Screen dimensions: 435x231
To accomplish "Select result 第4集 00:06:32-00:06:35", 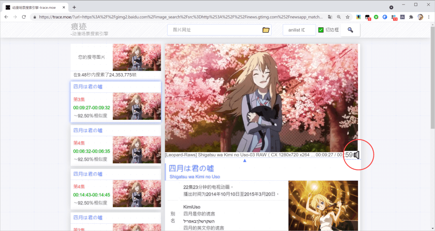I will point(116,145).
